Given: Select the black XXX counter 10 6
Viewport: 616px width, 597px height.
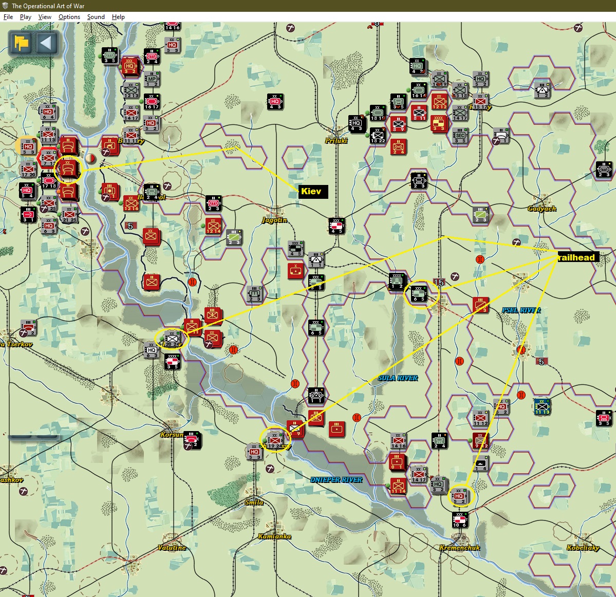Looking at the screenshot, I should [x=459, y=519].
